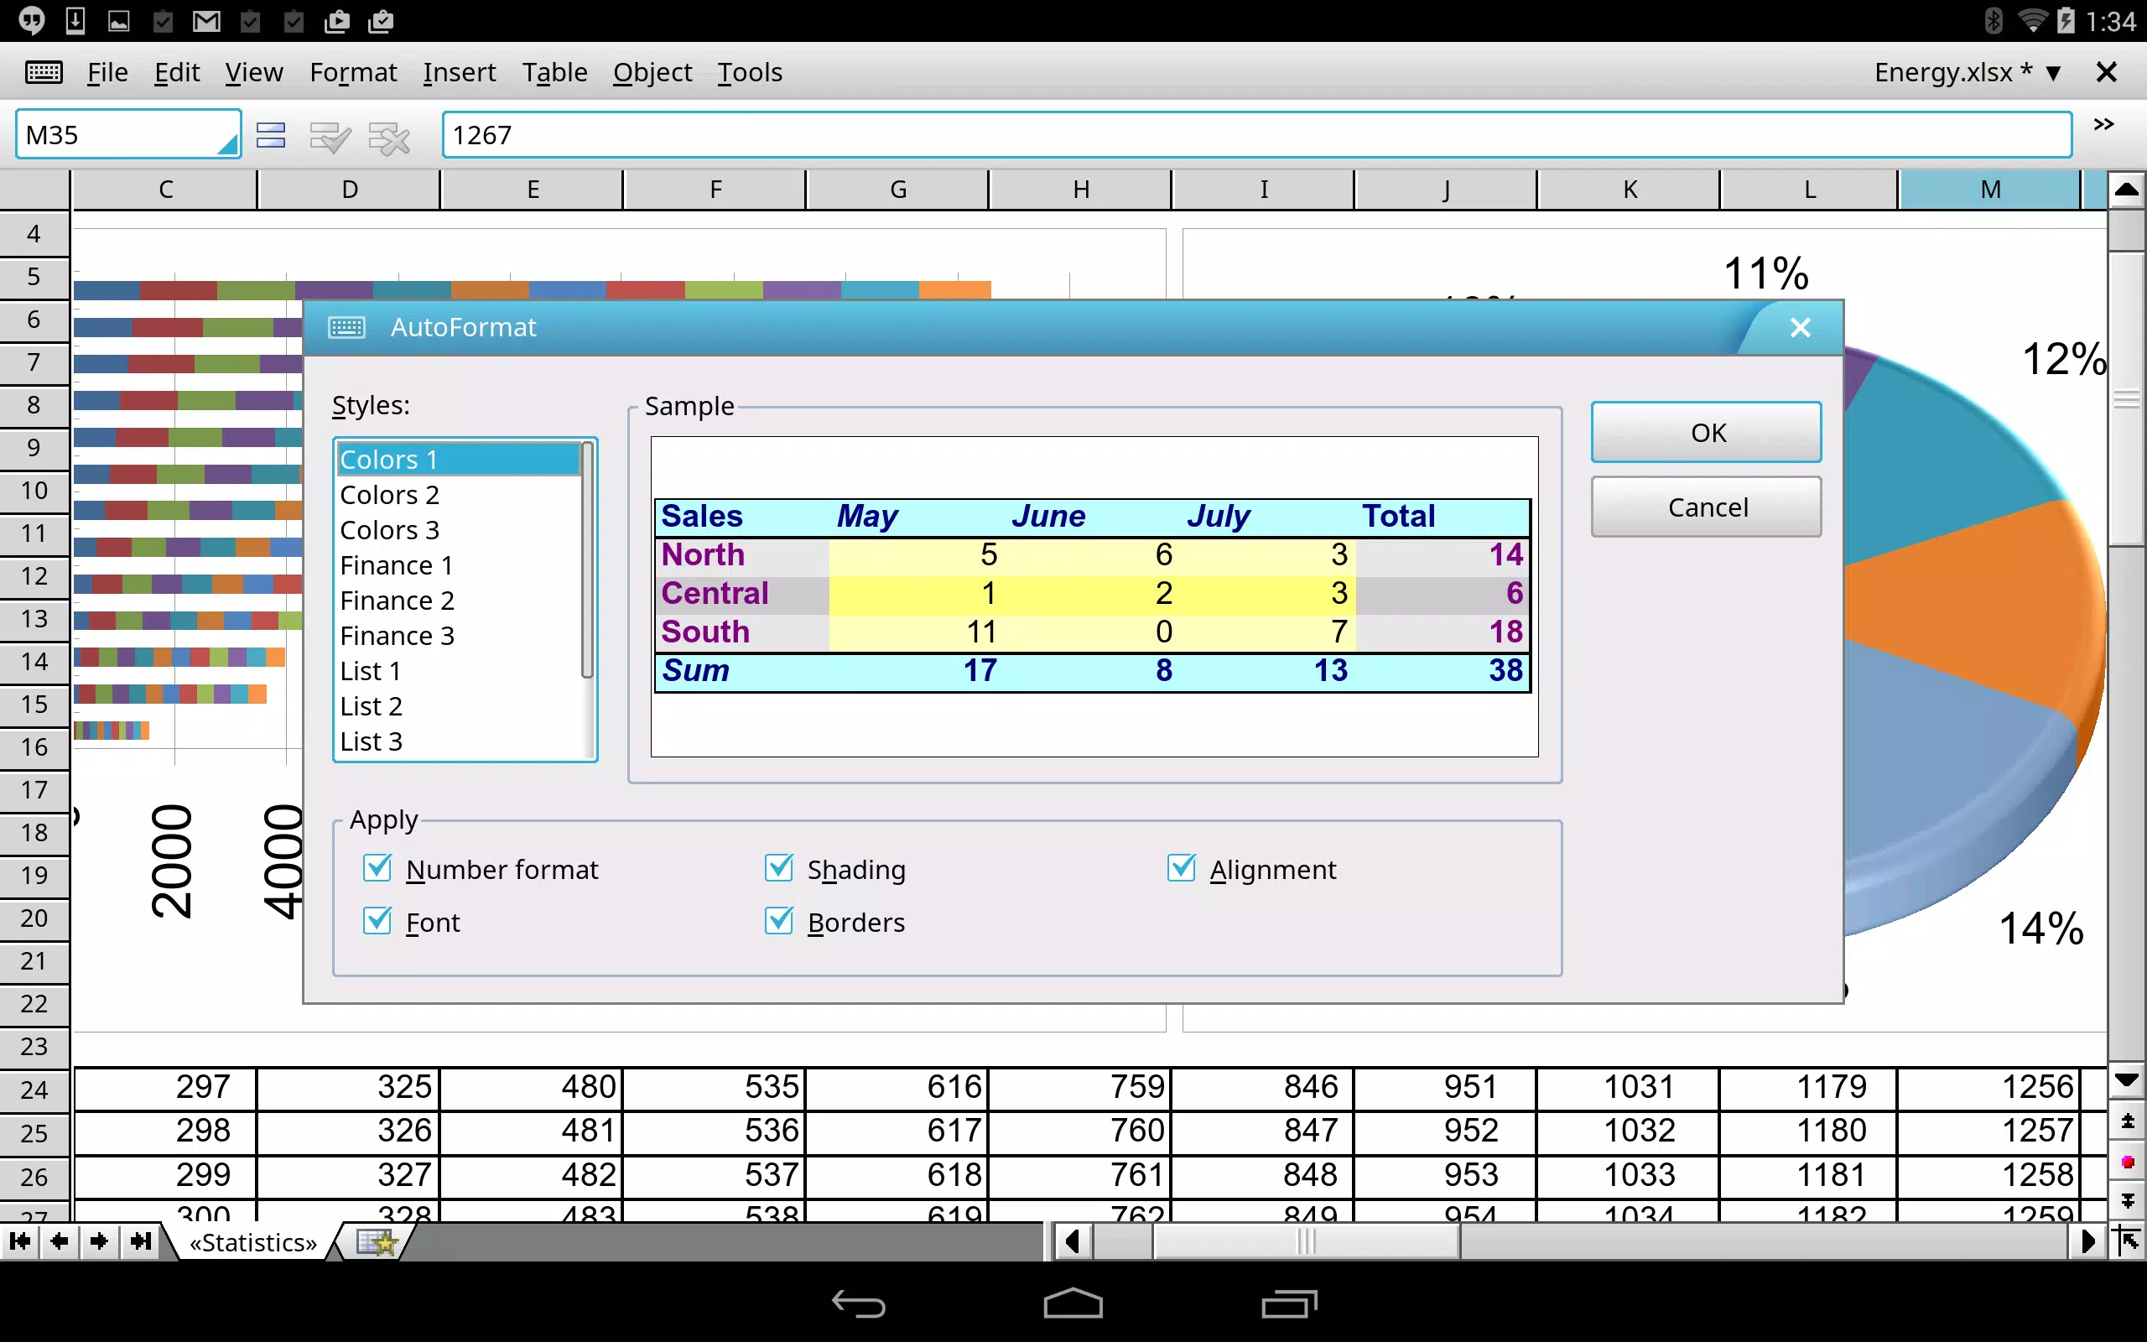2147x1342 pixels.
Task: Close the Energy.xlsx document
Action: pyautogui.click(x=2106, y=72)
